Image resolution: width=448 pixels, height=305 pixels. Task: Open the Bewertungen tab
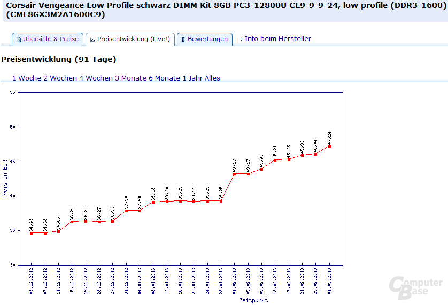click(x=207, y=39)
